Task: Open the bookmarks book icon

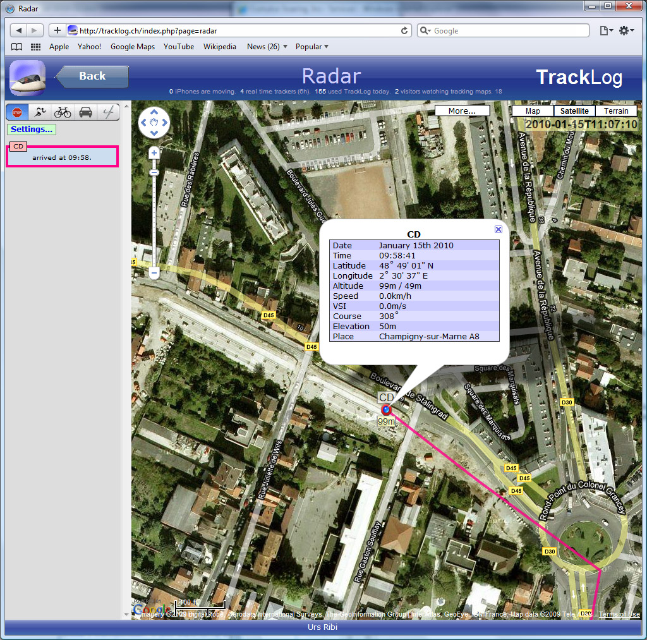Action: point(16,47)
